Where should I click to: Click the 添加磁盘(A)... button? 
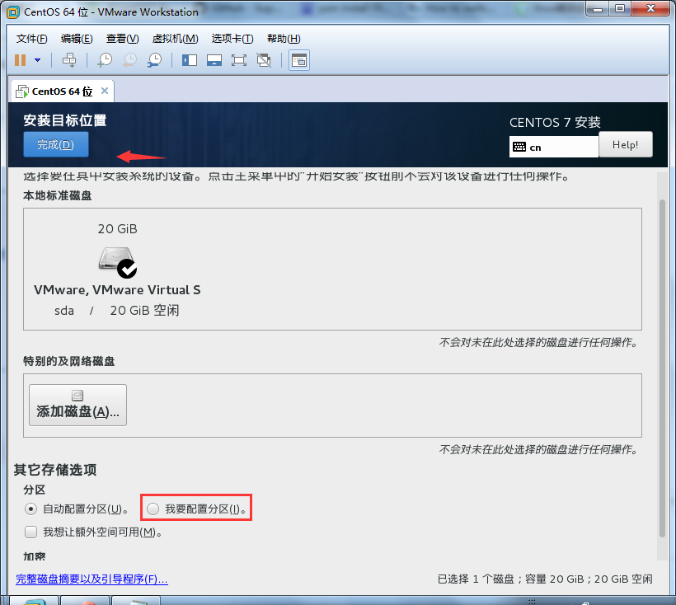click(78, 405)
